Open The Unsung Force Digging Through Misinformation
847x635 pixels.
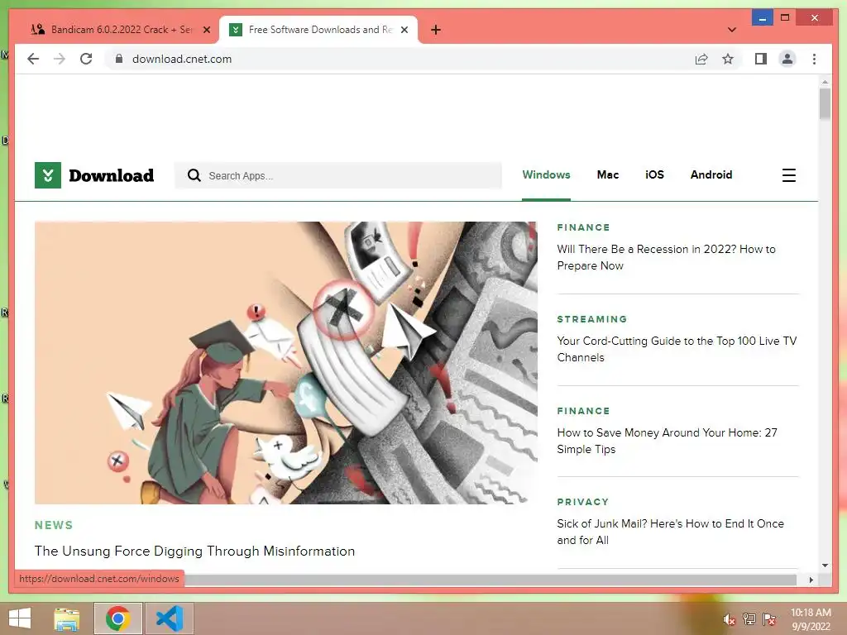click(194, 551)
